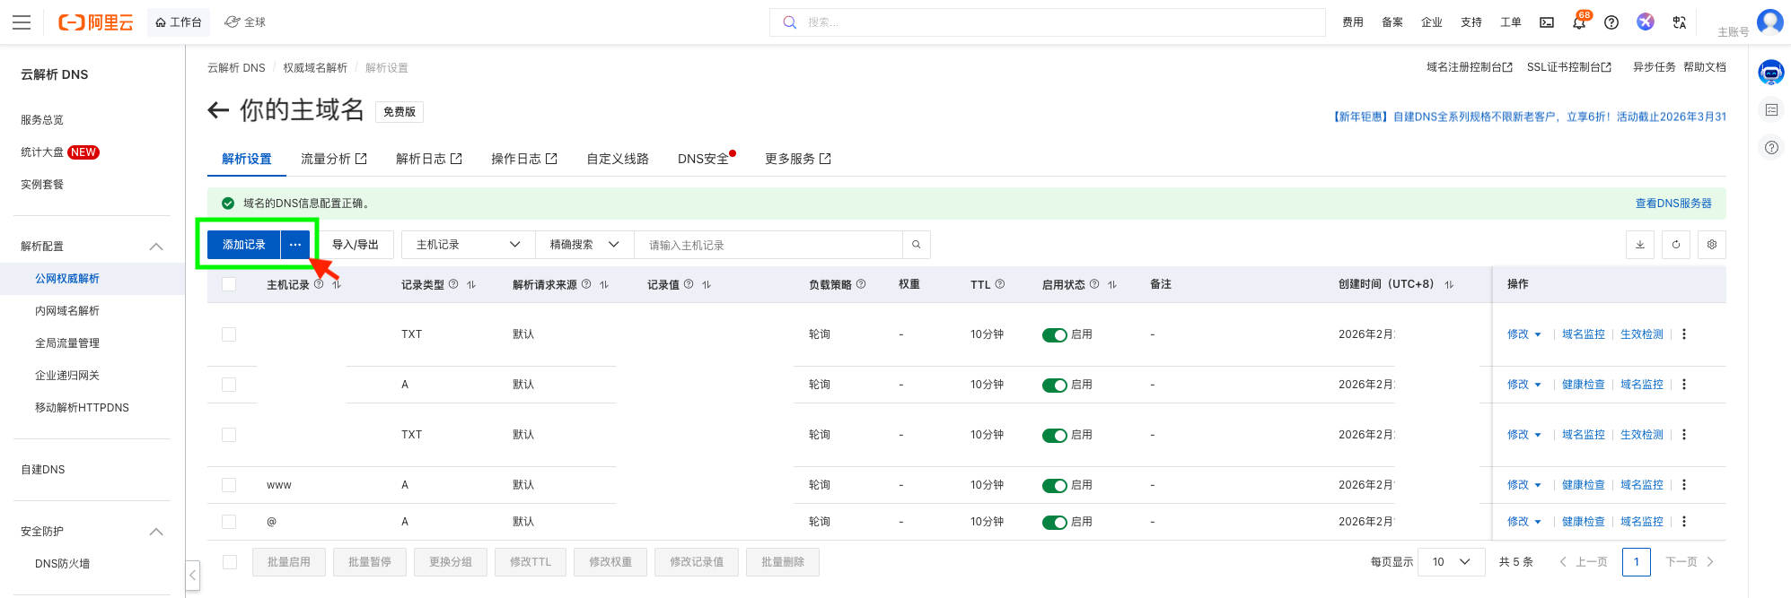Focus the top global search box
Screen dimensions: 1791x598
point(1048,22)
